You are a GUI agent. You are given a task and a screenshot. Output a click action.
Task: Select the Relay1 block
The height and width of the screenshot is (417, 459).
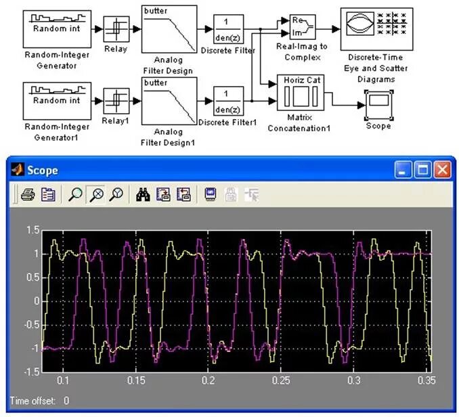(116, 101)
